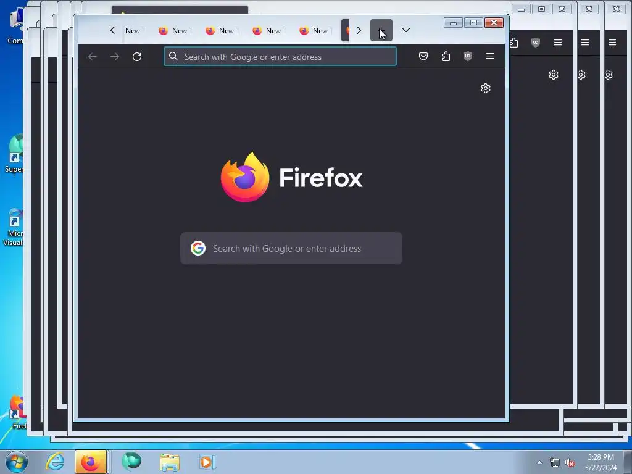Reload the current page
This screenshot has height=474, width=632.
(137, 57)
